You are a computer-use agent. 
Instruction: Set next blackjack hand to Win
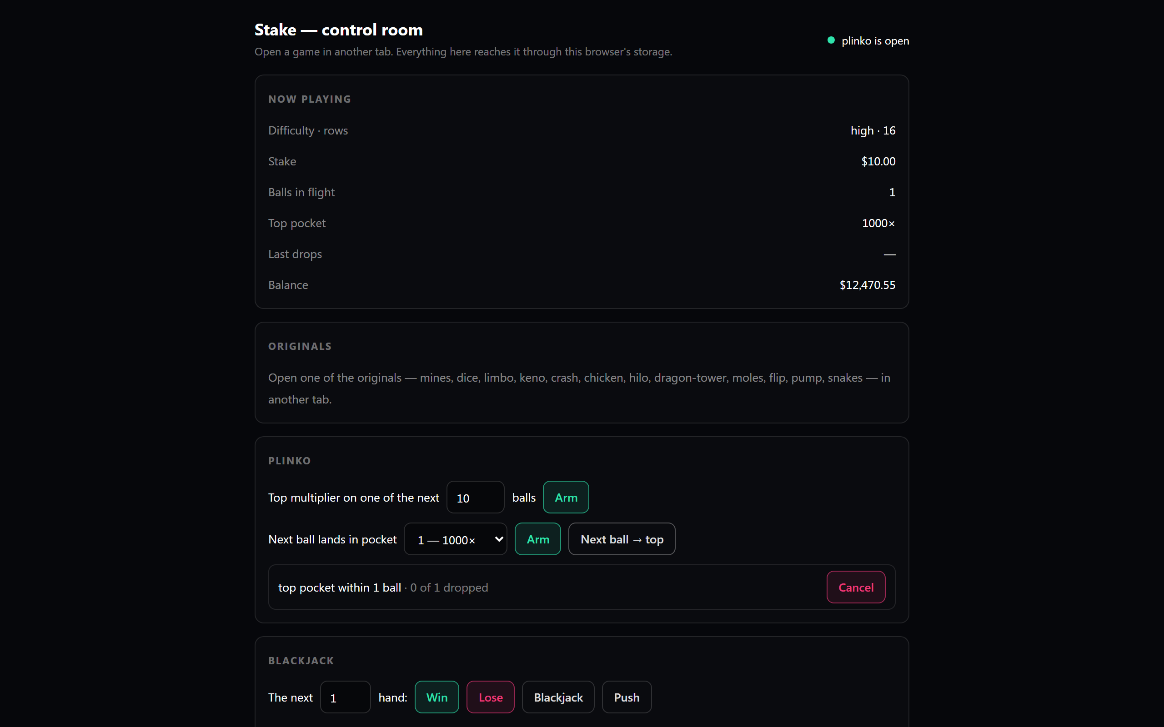[x=437, y=697]
